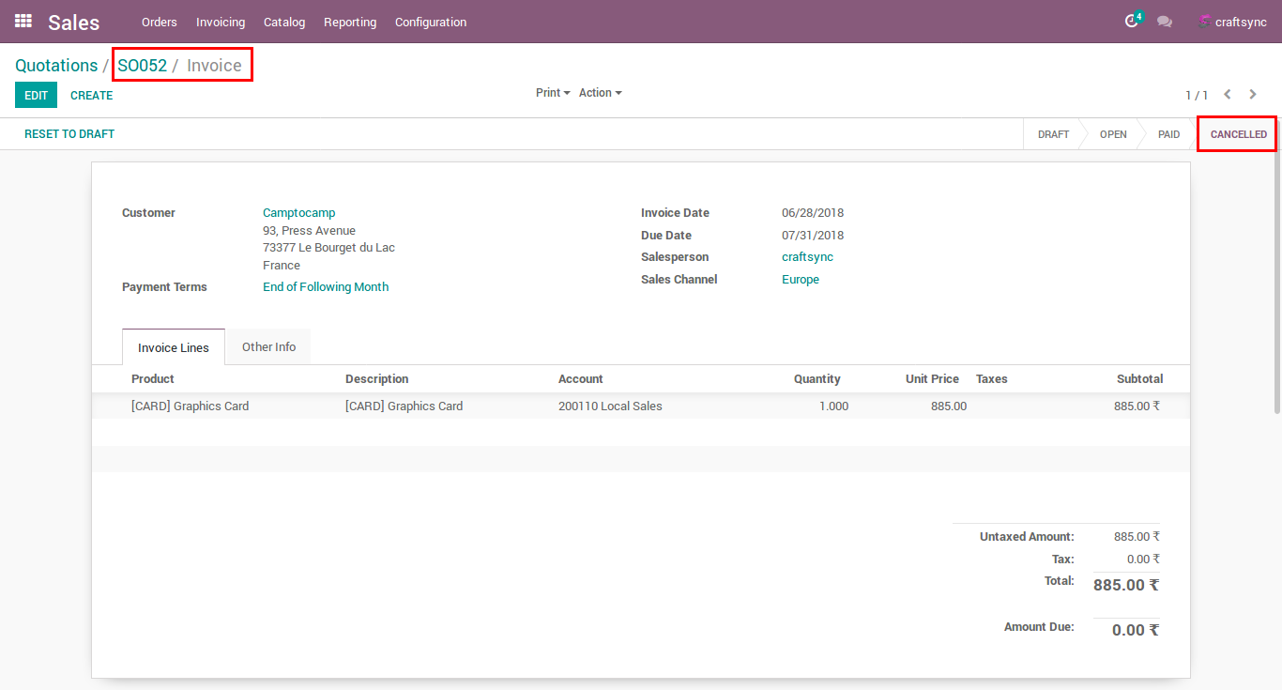1282x690 pixels.
Task: Select the Invoice Lines tab
Action: click(x=174, y=347)
